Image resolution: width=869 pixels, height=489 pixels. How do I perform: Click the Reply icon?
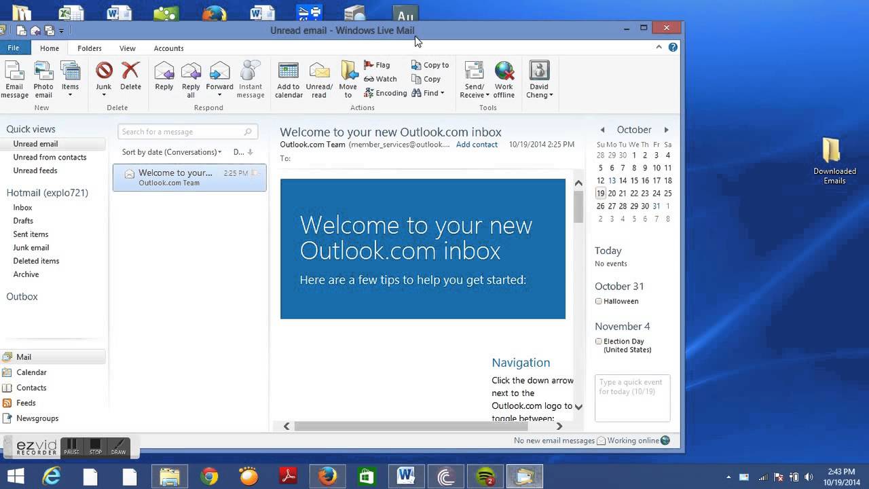coord(164,76)
